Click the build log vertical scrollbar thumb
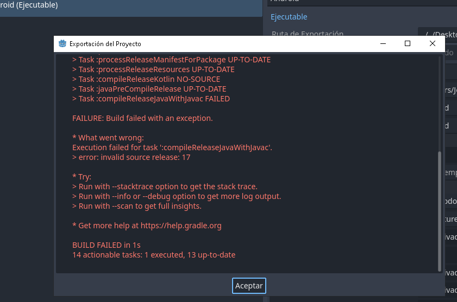Screen dimensions: 457x302 (440, 211)
